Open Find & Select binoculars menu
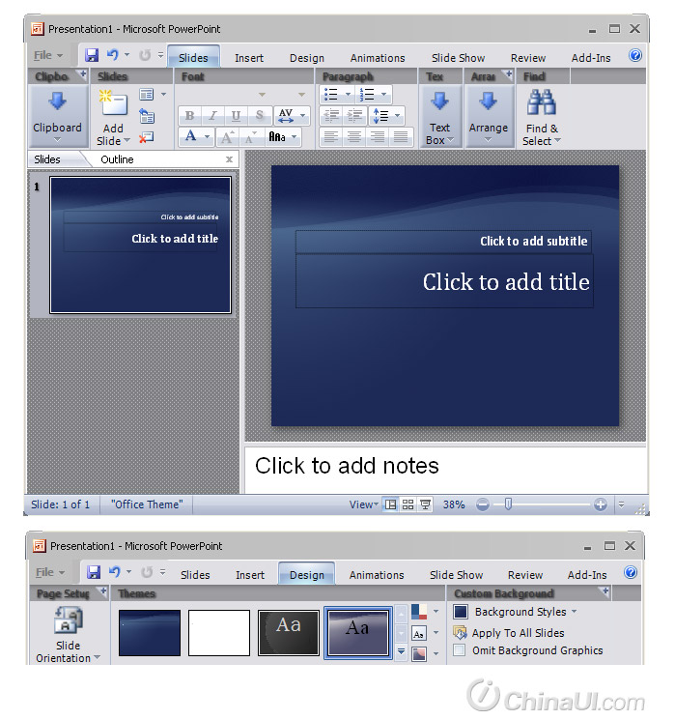The height and width of the screenshot is (720, 675). click(542, 117)
